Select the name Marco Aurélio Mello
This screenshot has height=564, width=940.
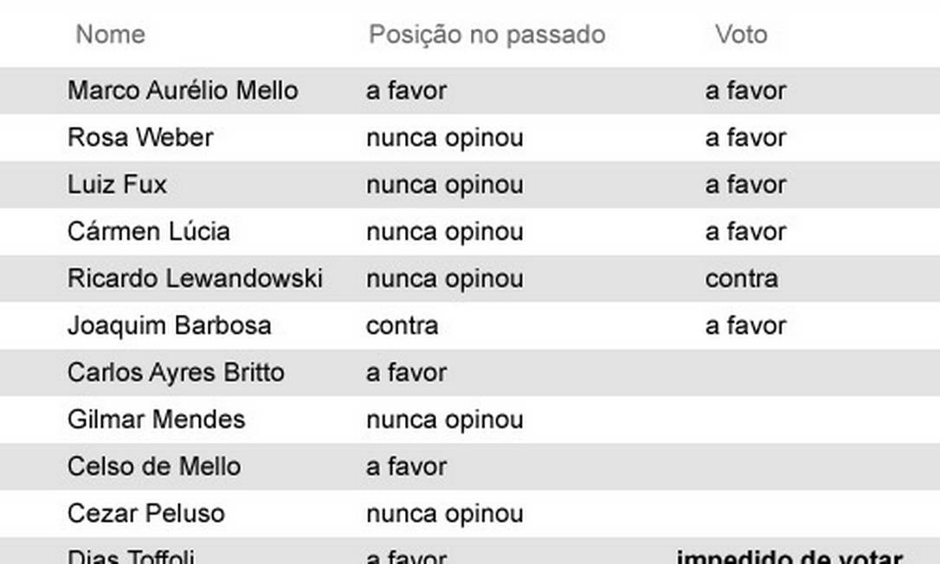point(183,90)
